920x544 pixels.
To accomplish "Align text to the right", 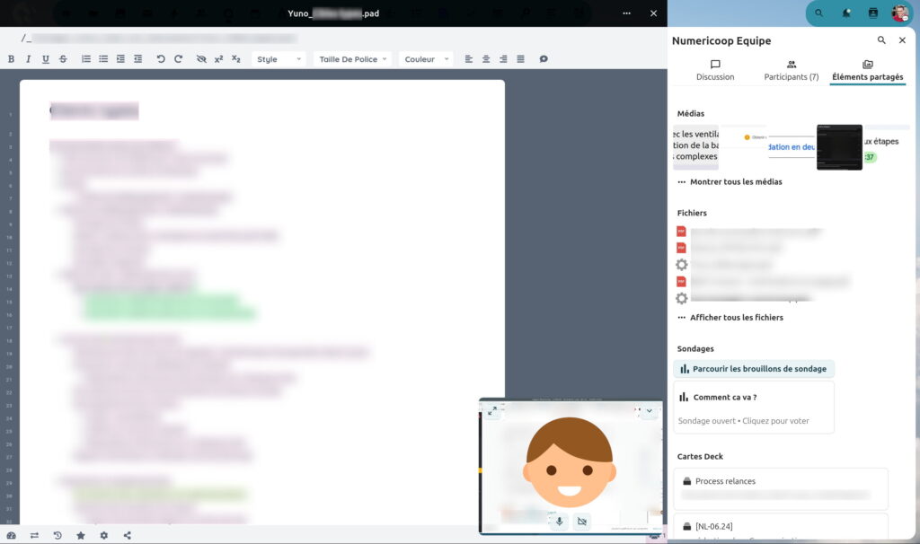I will click(x=503, y=59).
